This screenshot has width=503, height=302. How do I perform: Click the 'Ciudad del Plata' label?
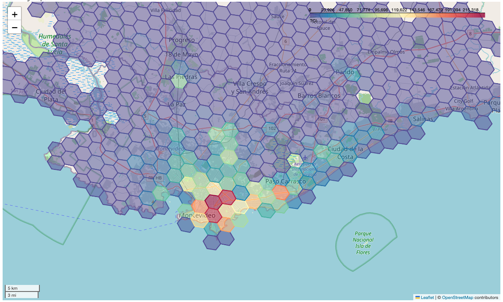(51, 95)
